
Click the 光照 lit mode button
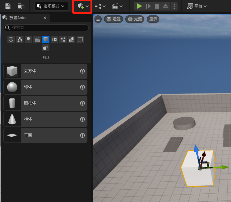(135, 19)
